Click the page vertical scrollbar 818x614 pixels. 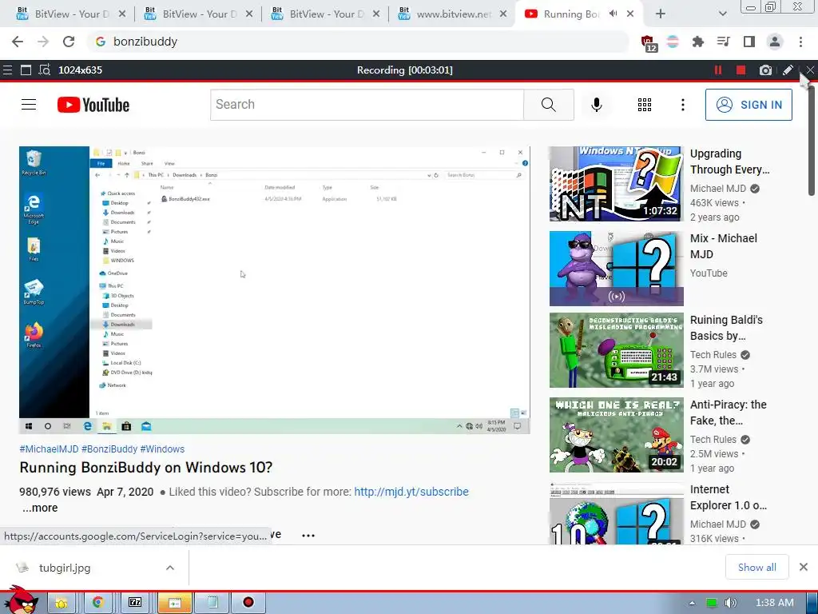pyautogui.click(x=812, y=141)
